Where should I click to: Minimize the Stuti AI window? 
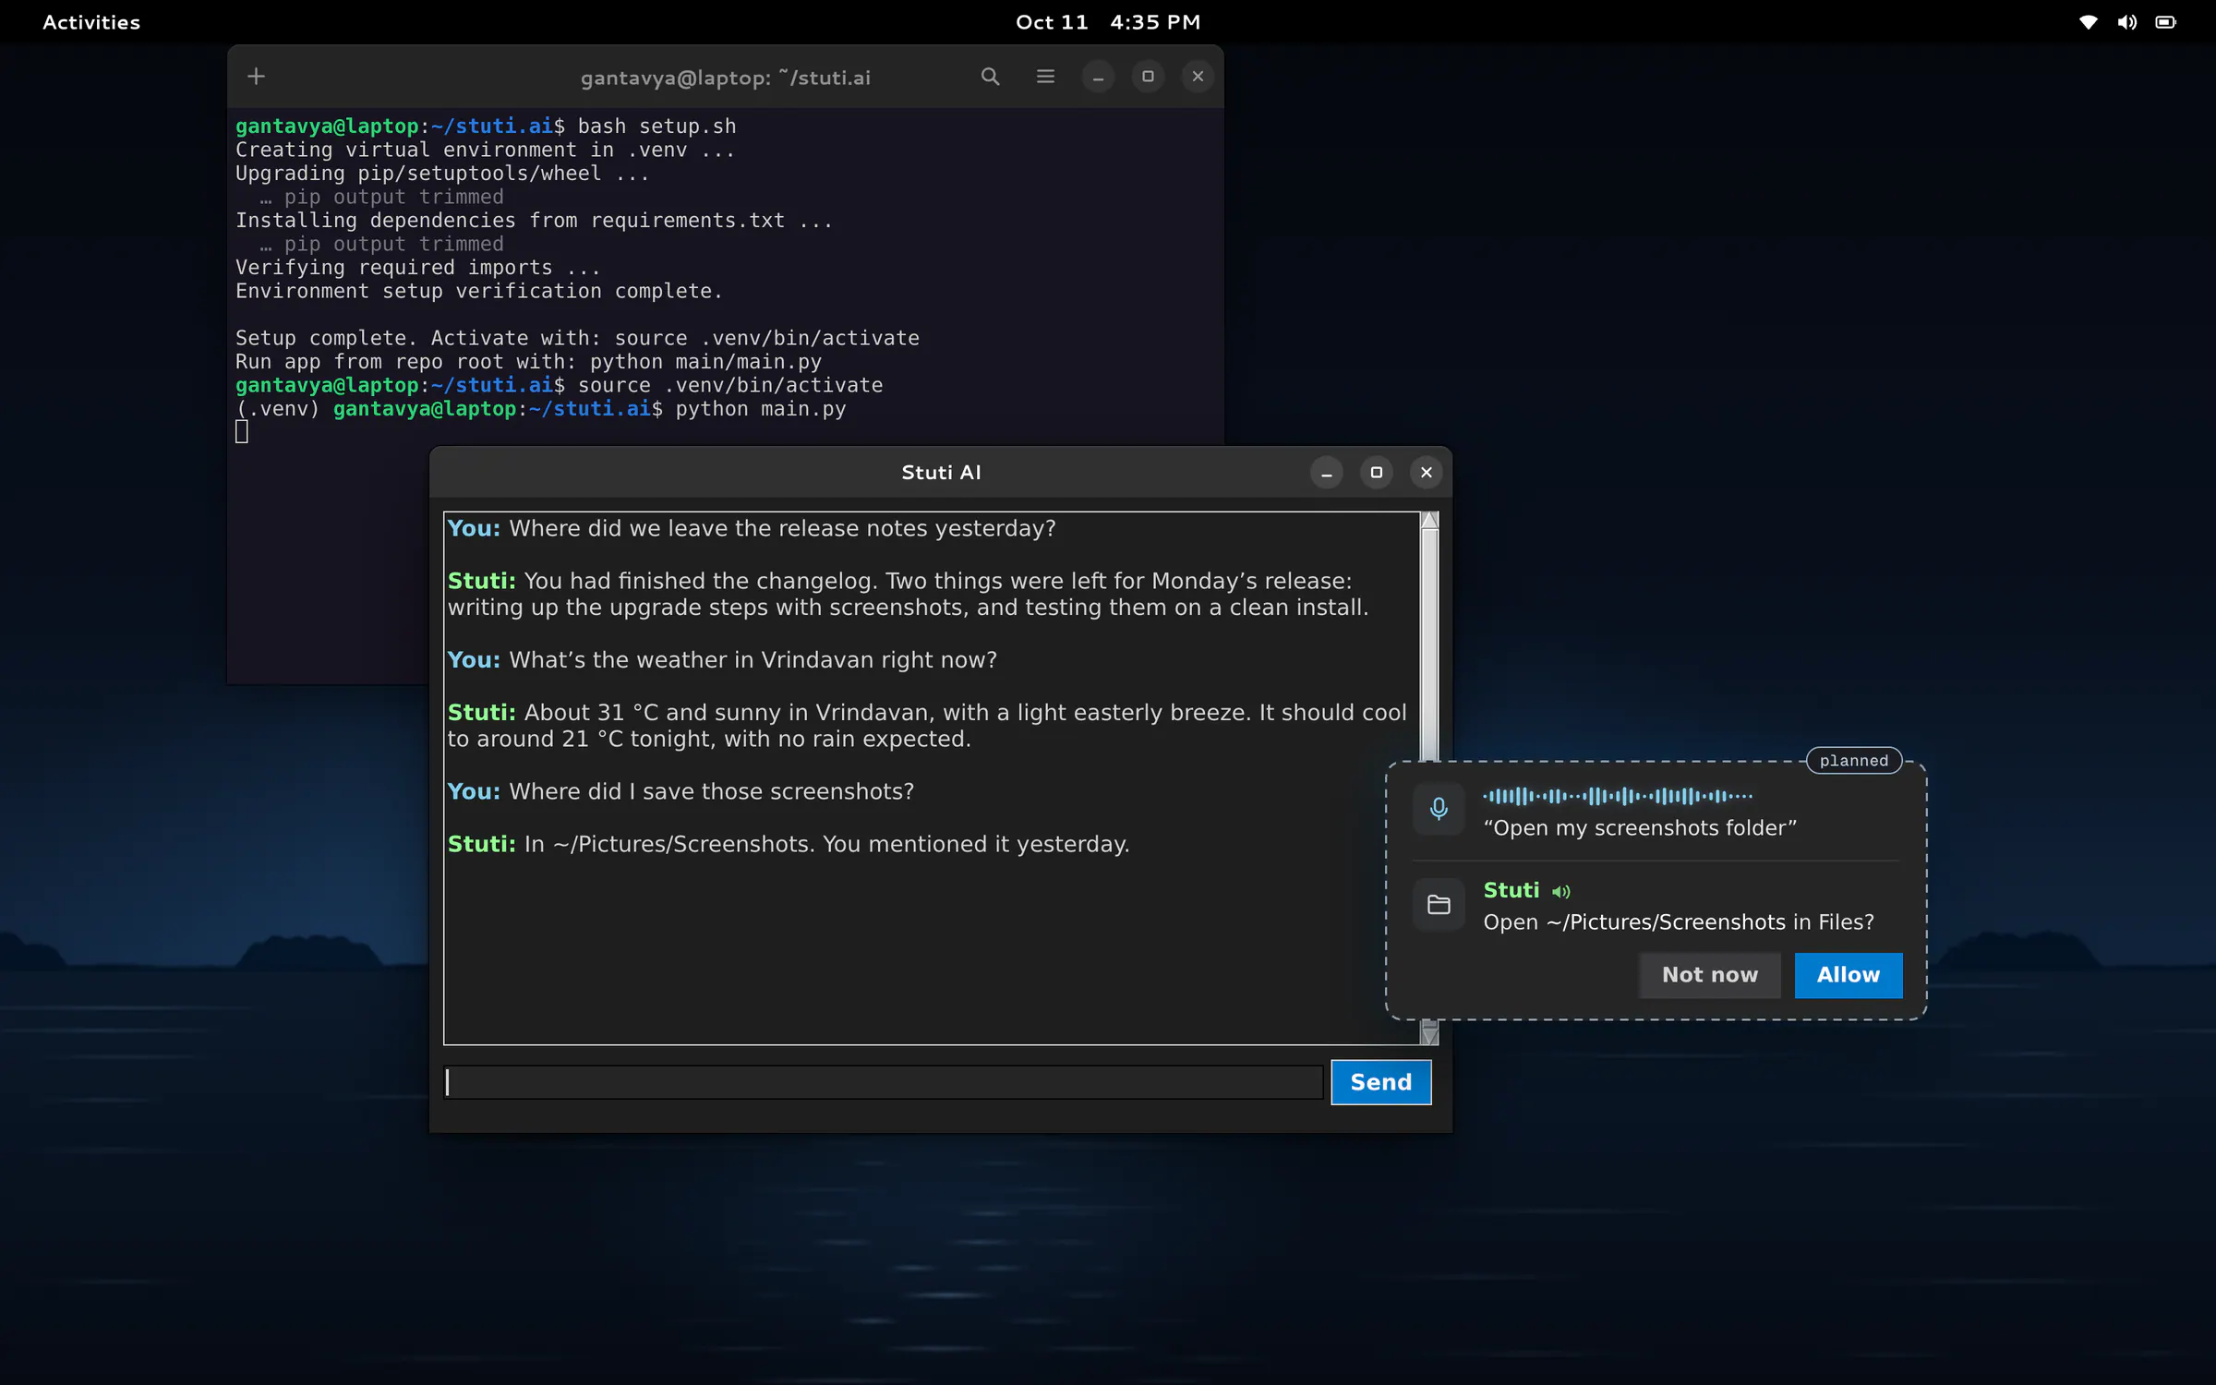(x=1327, y=473)
